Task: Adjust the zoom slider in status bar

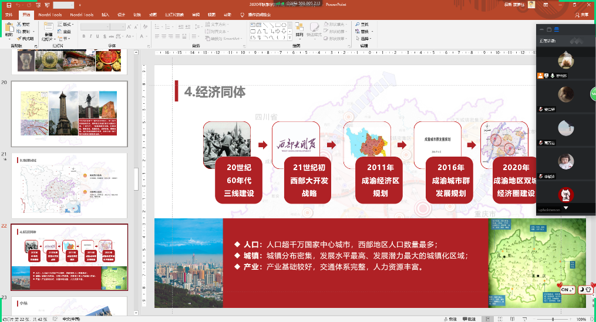Action: (x=553, y=319)
